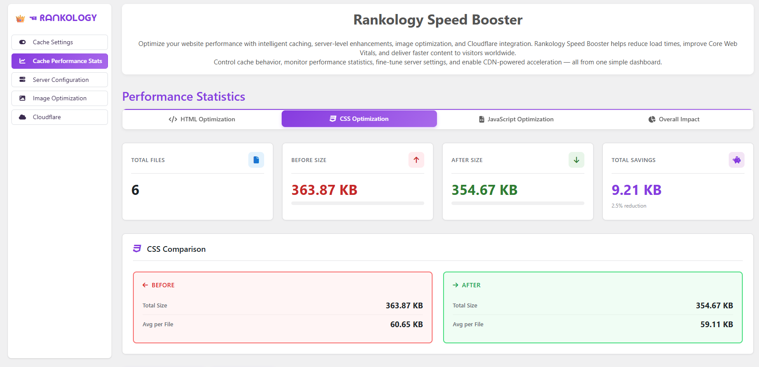Click the TOTAL SAVINGS label

click(634, 160)
